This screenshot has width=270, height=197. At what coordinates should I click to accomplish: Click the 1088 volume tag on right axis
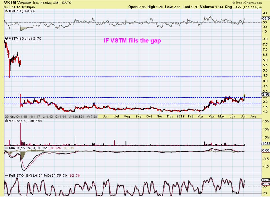click(x=266, y=143)
